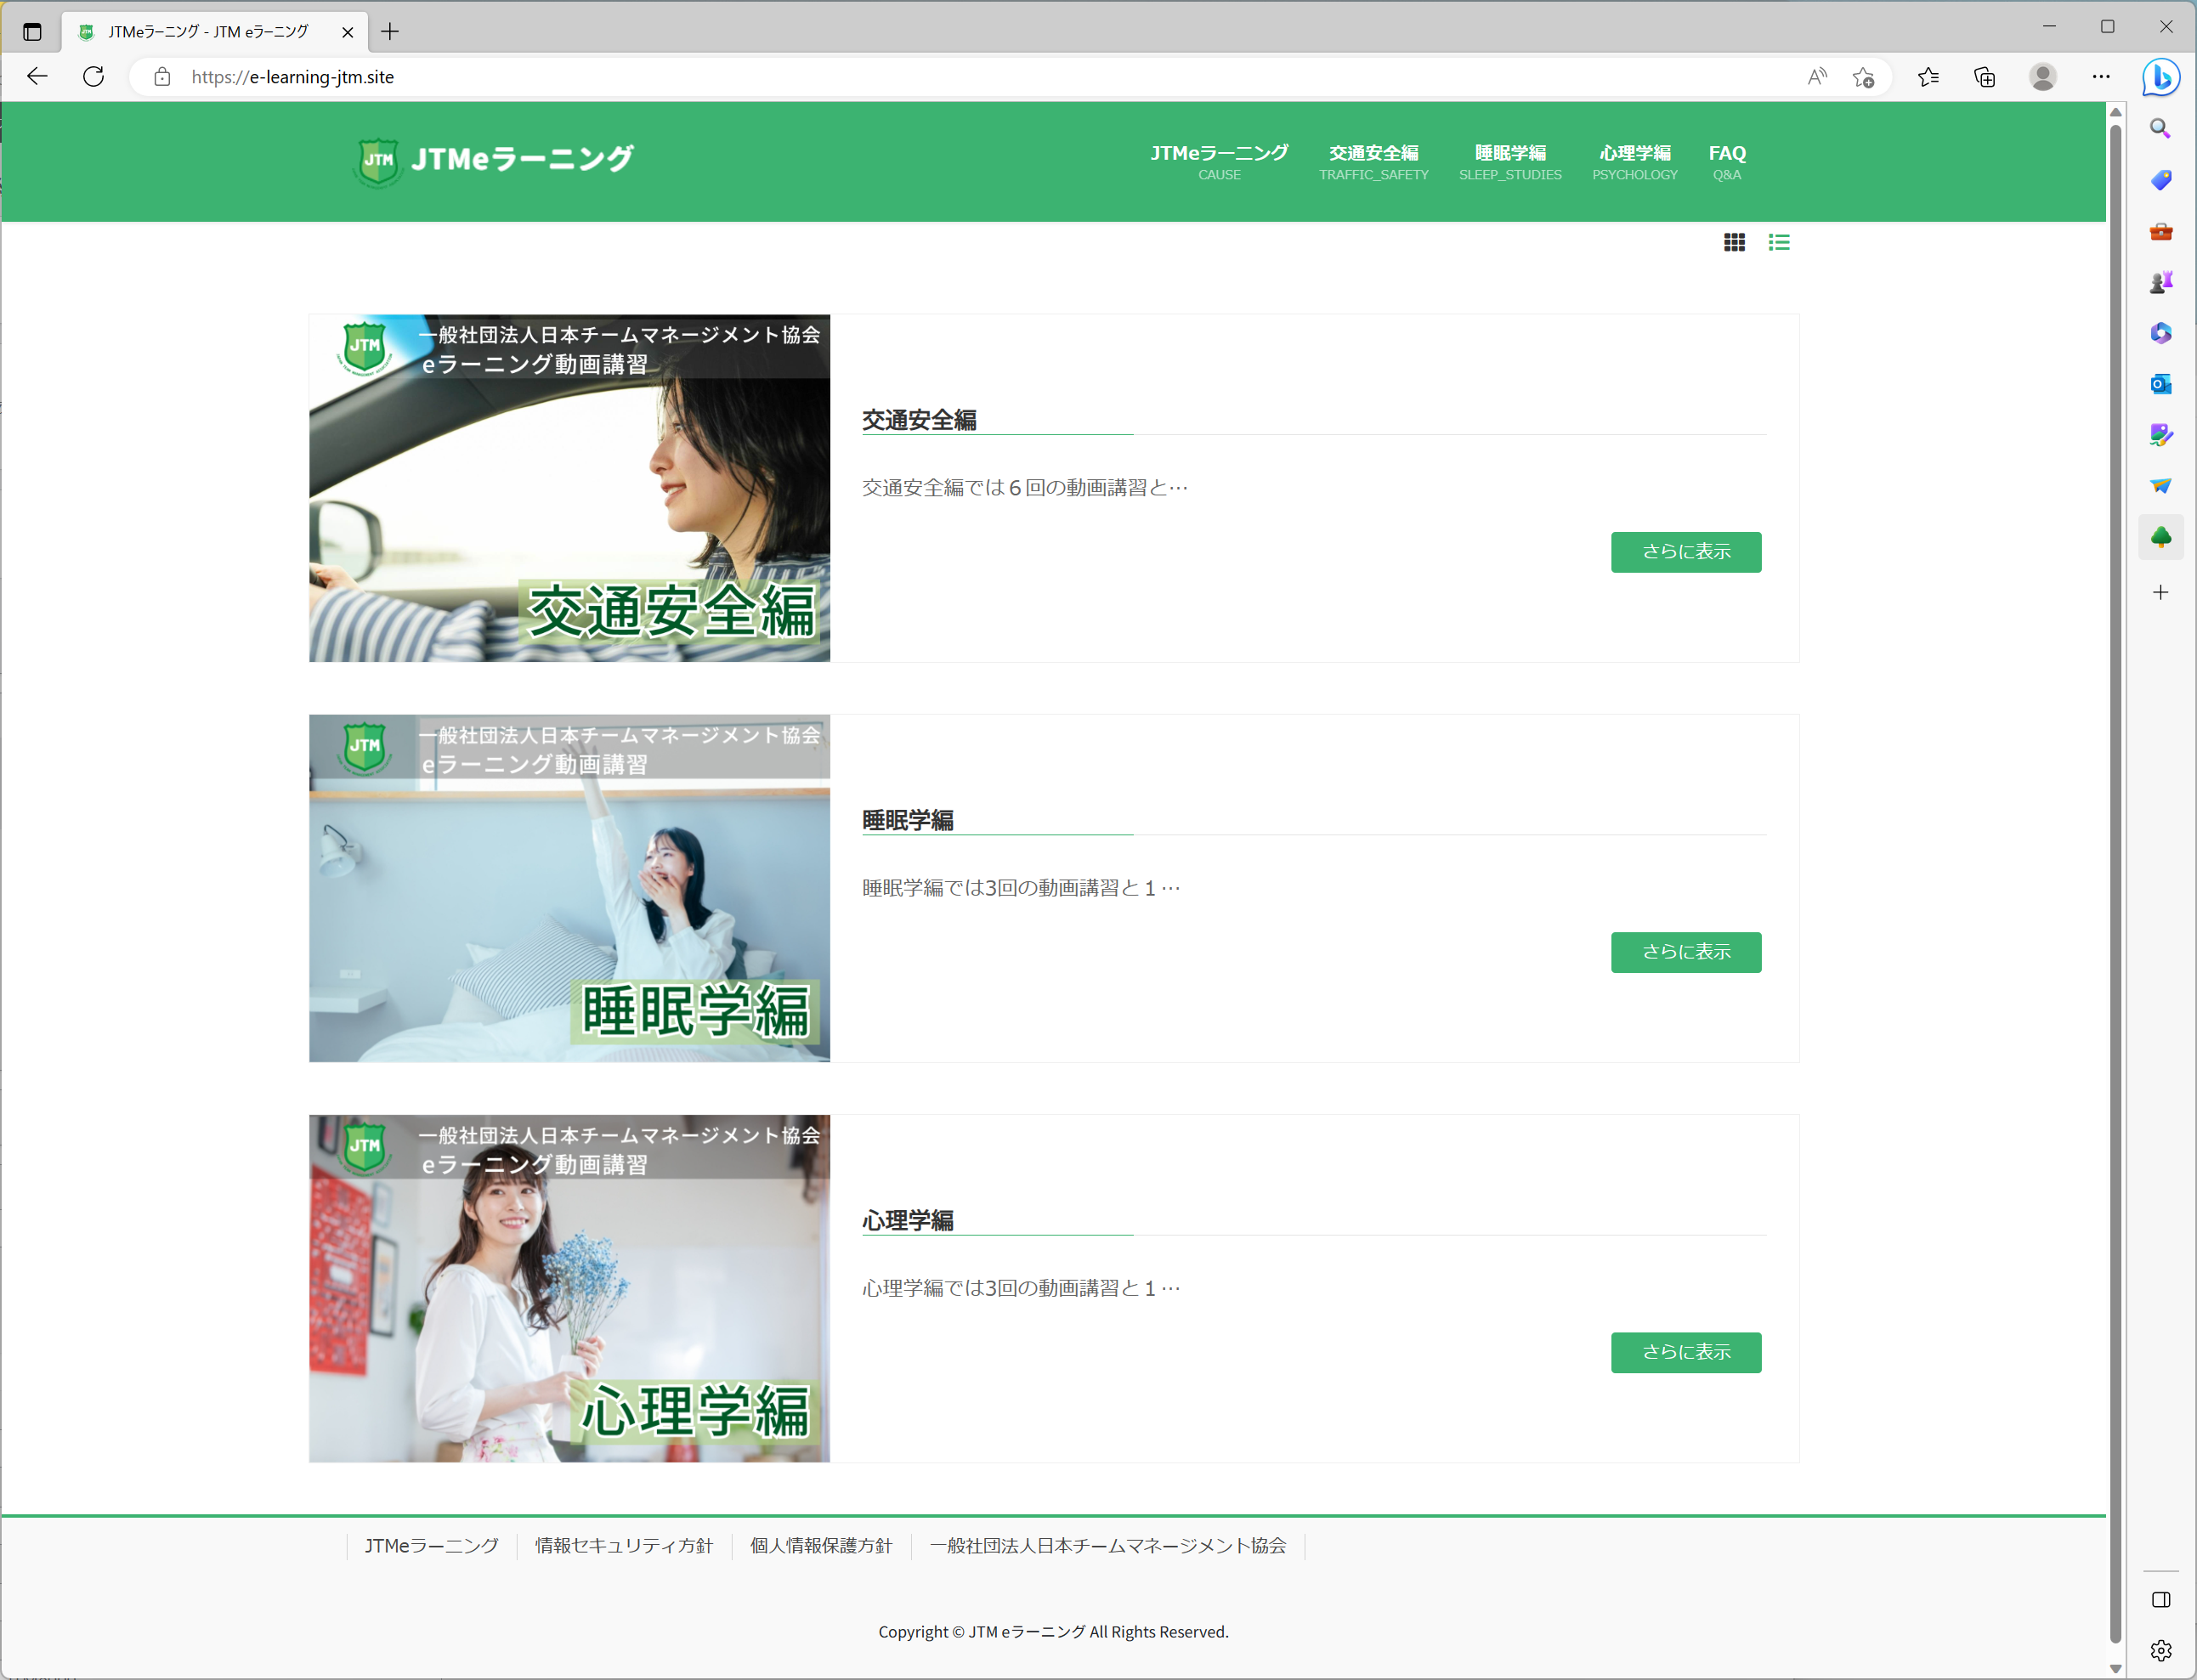This screenshot has height=1680, width=2197.
Task: Open browser Settings and more menu
Action: click(x=2101, y=77)
